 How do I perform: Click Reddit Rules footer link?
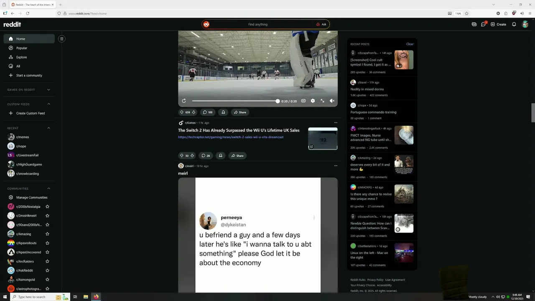click(358, 280)
